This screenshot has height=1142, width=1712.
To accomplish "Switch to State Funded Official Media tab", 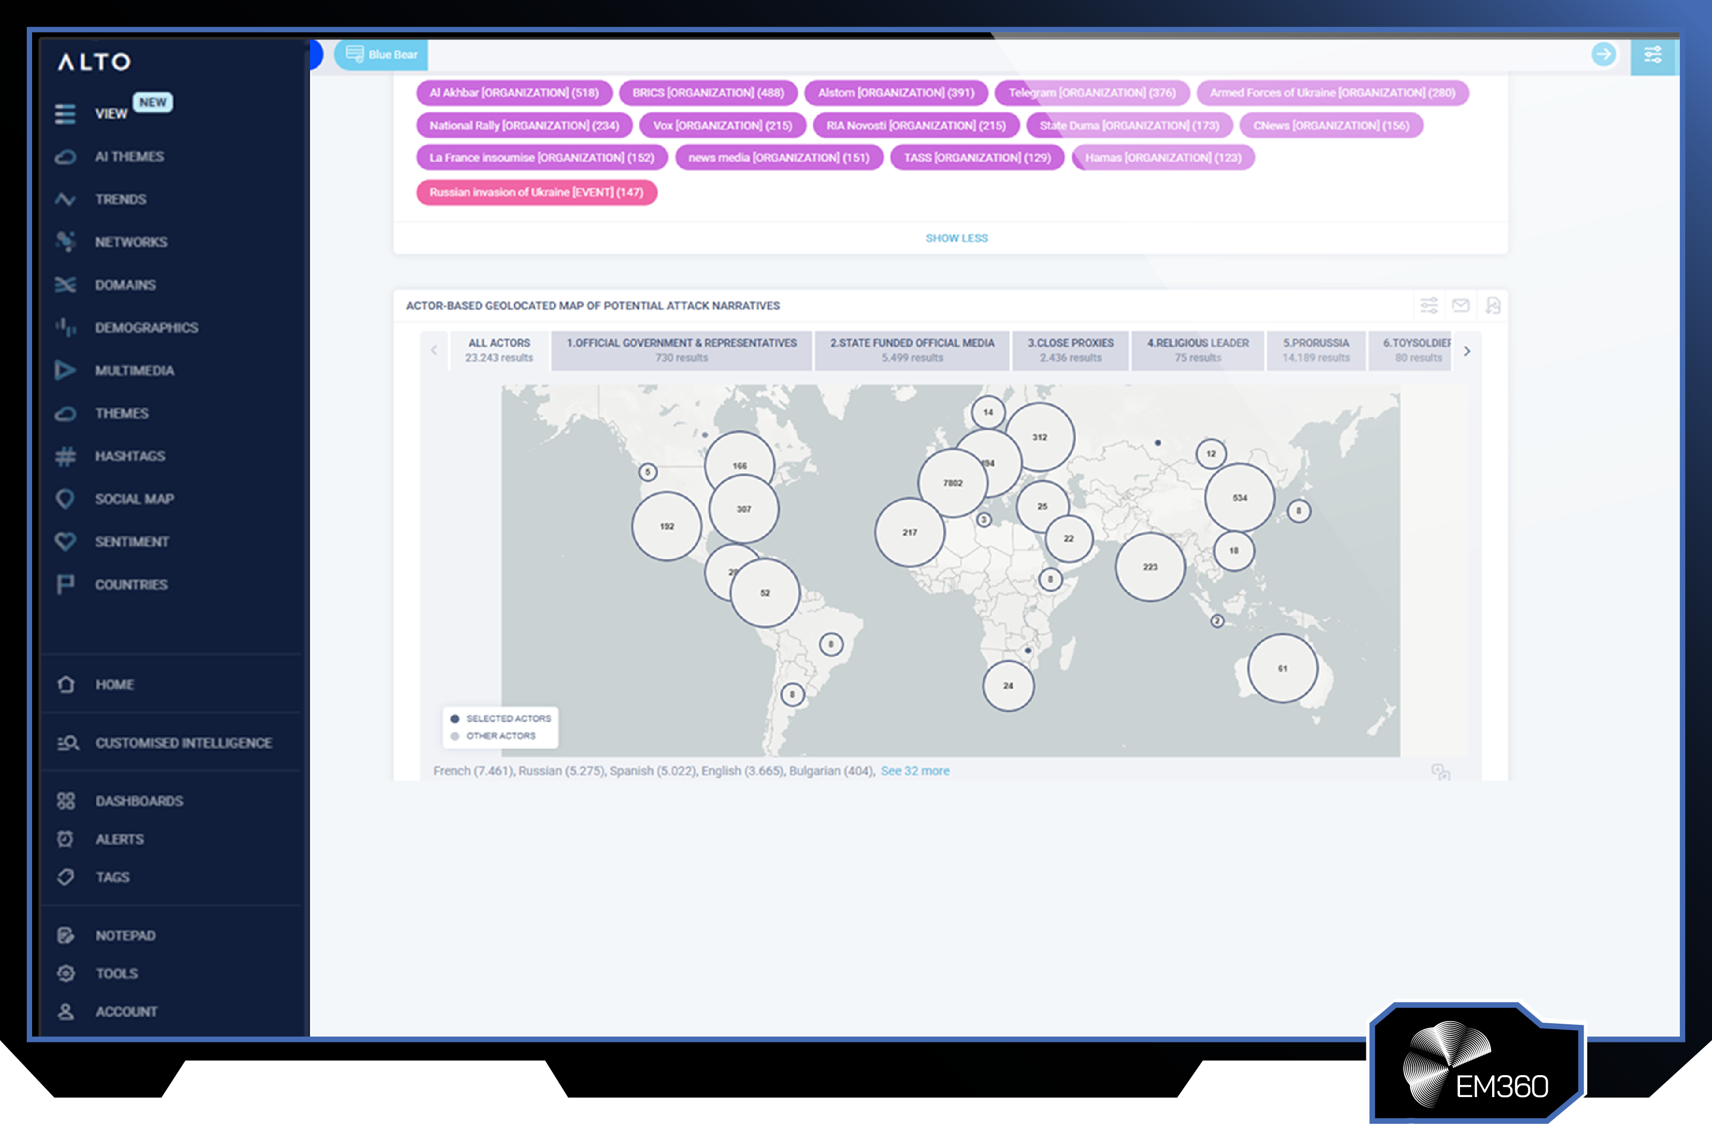I will point(912,351).
